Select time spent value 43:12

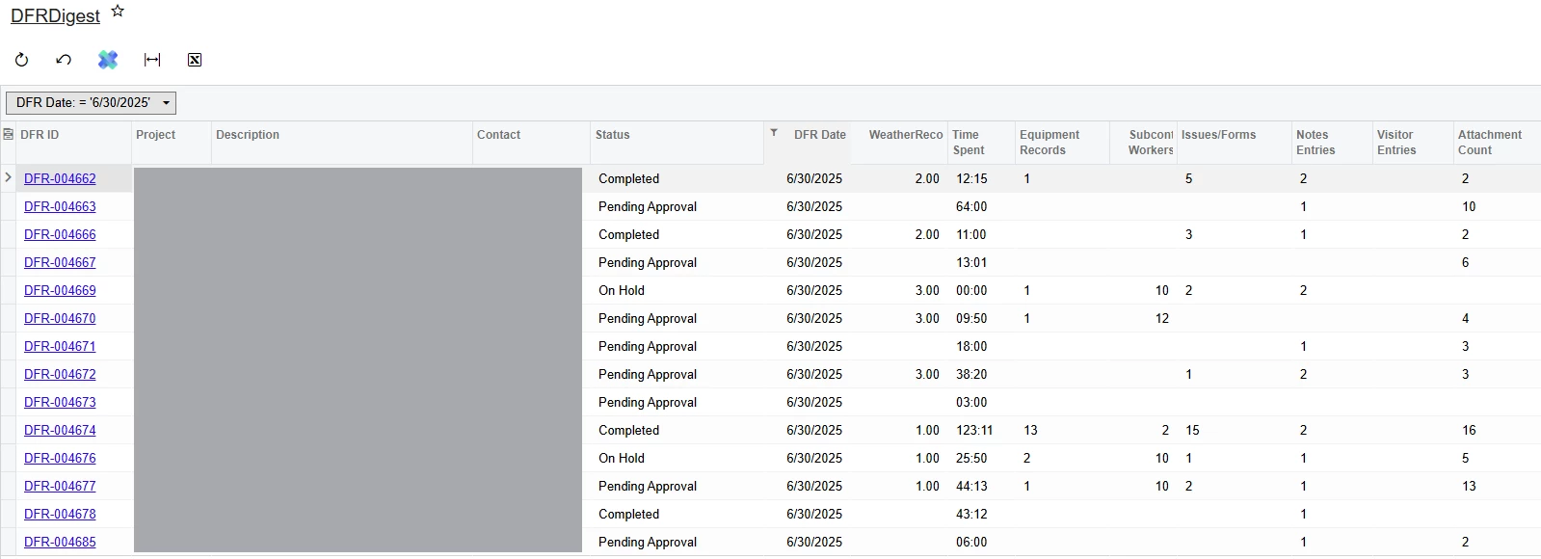click(x=971, y=514)
